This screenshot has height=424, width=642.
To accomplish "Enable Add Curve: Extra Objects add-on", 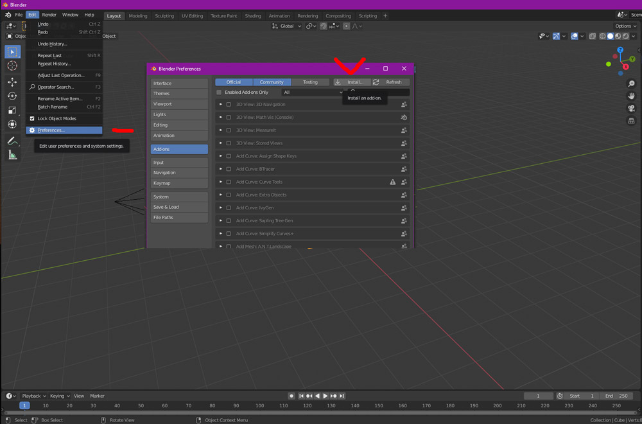I will coord(229,195).
